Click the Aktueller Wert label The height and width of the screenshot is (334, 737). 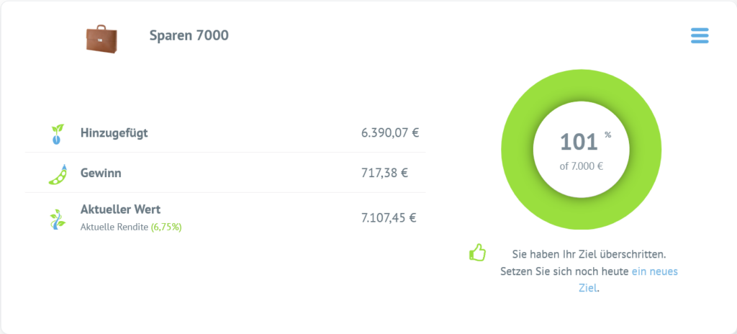click(x=120, y=209)
